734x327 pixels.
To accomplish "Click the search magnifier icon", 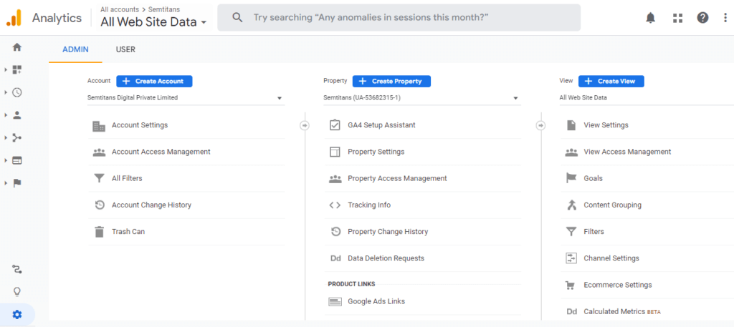I will tap(238, 18).
